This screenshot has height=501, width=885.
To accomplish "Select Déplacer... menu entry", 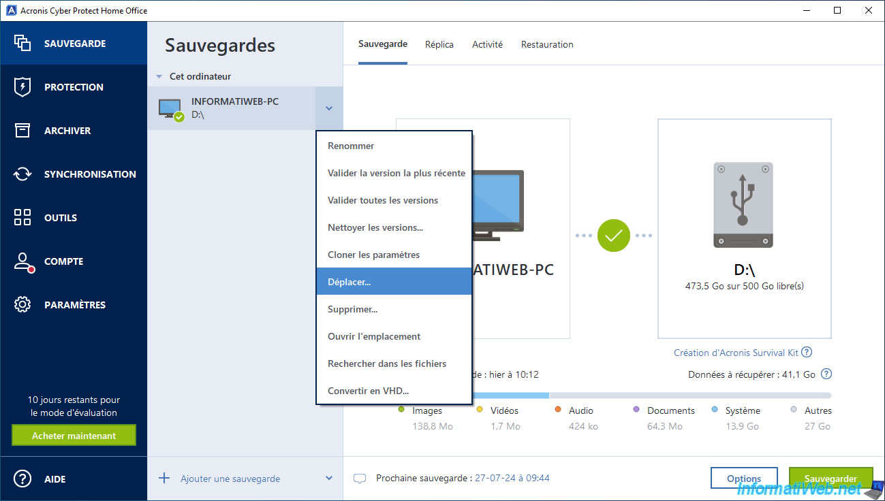I will (394, 281).
